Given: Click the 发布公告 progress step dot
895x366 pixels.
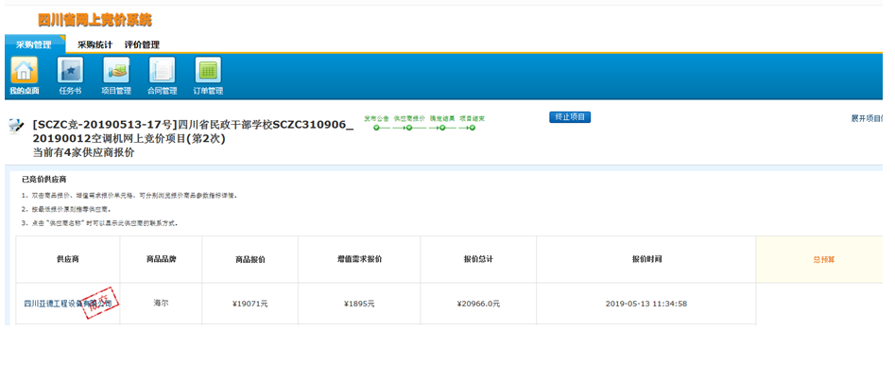Looking at the screenshot, I should [x=376, y=128].
